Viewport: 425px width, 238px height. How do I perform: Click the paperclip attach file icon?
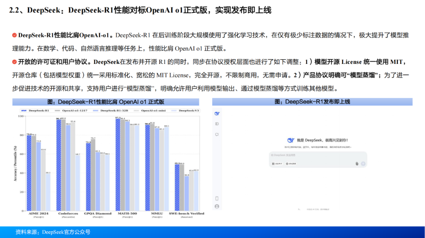357,164
